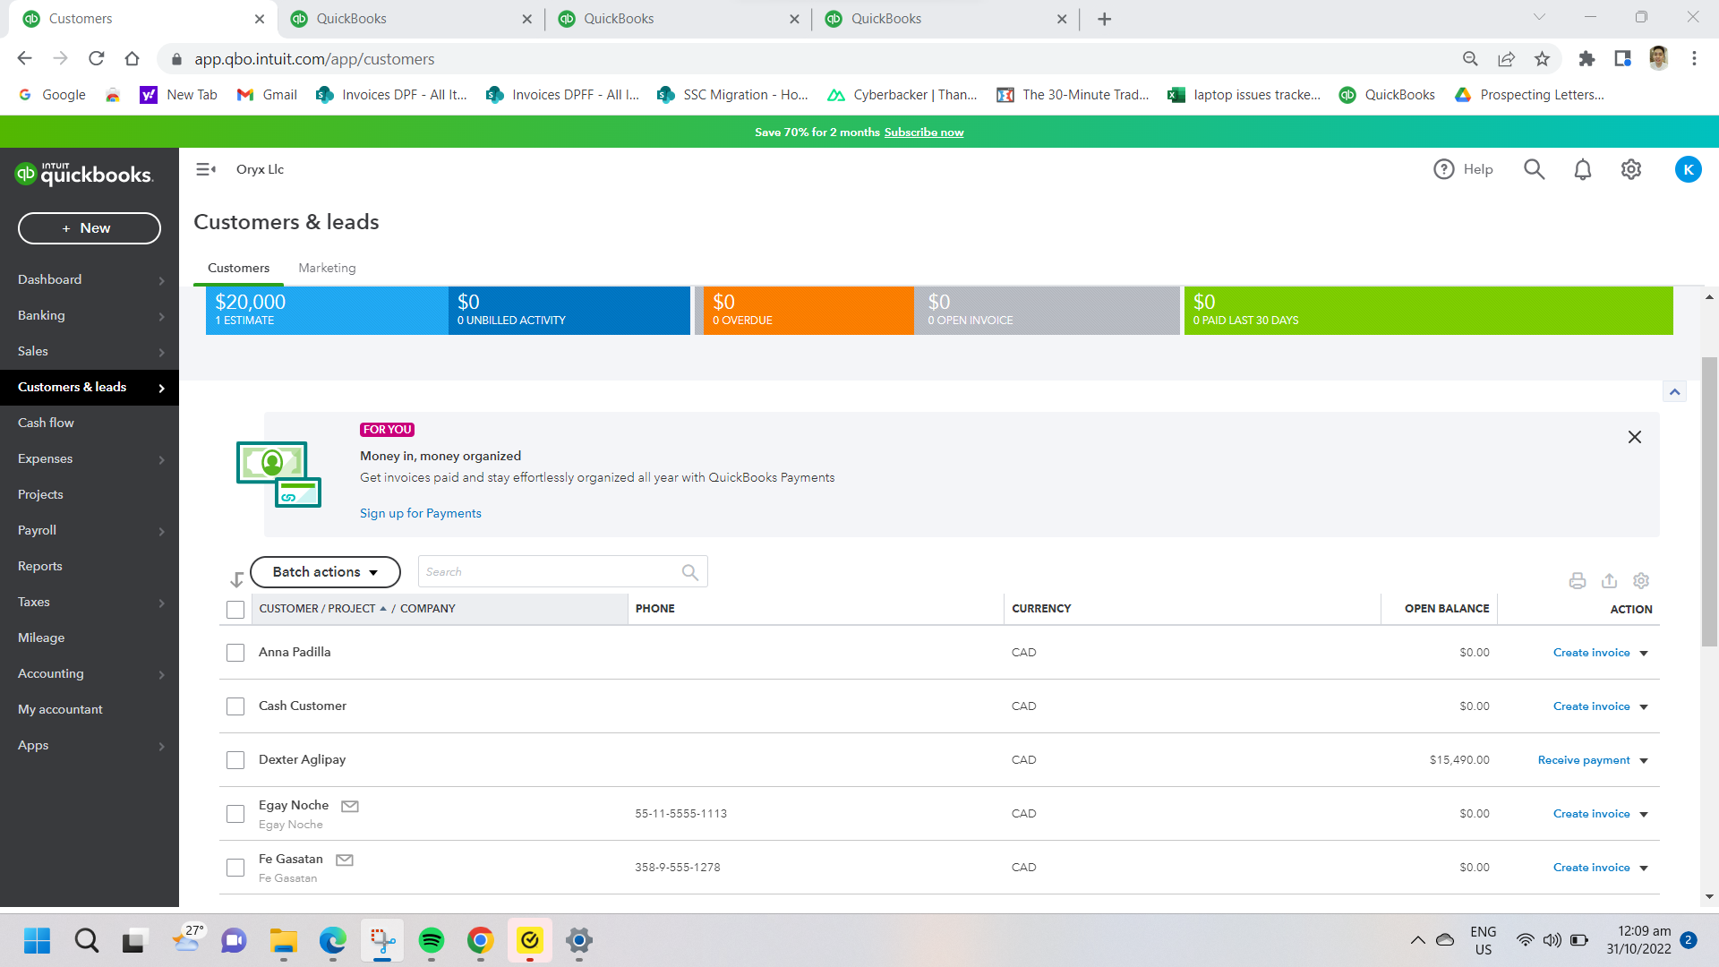
Task: Export the customer list icon
Action: pyautogui.click(x=1609, y=581)
